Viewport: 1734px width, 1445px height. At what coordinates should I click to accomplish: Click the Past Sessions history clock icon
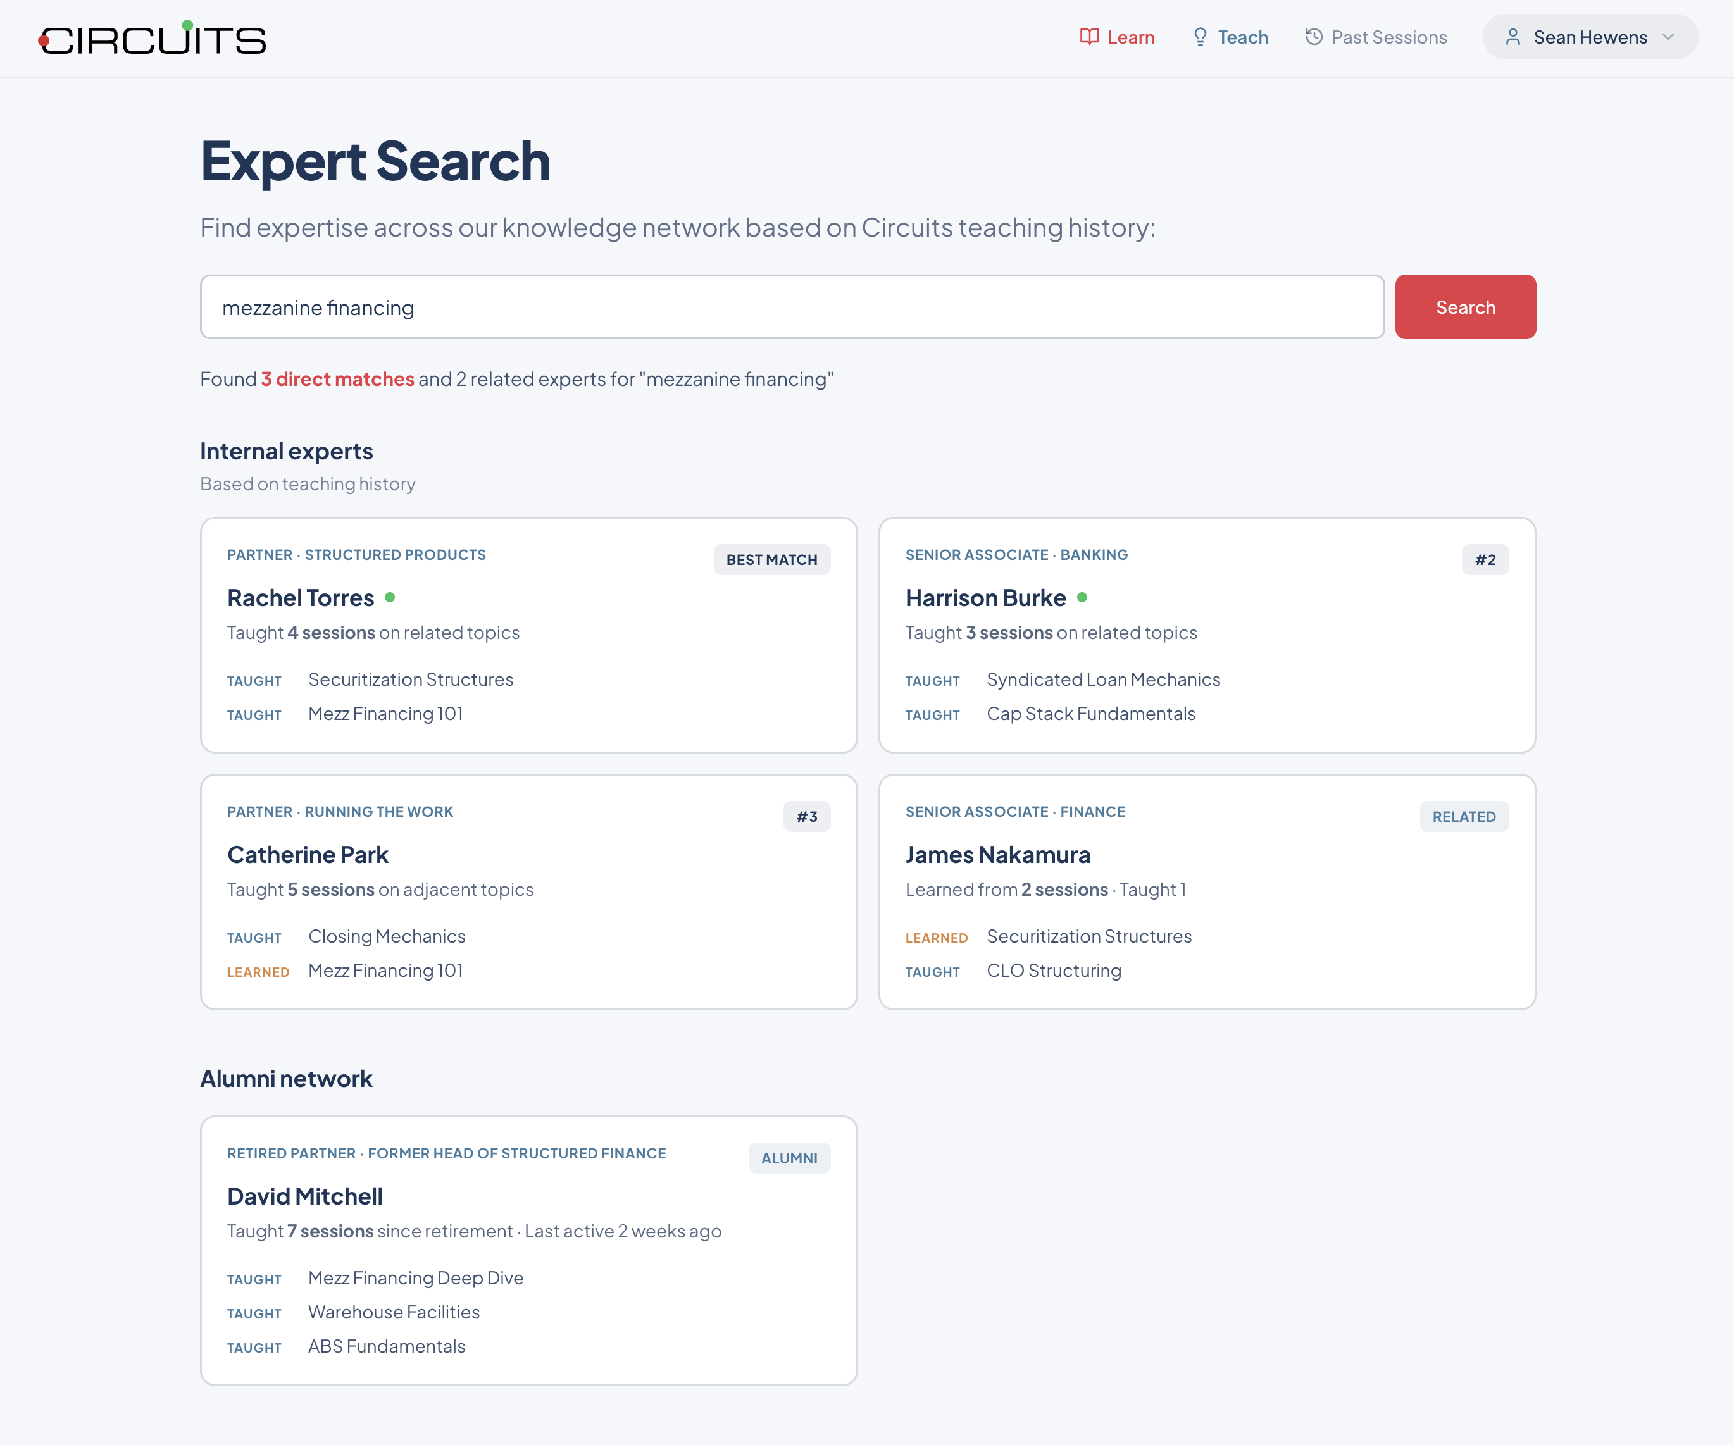1314,37
